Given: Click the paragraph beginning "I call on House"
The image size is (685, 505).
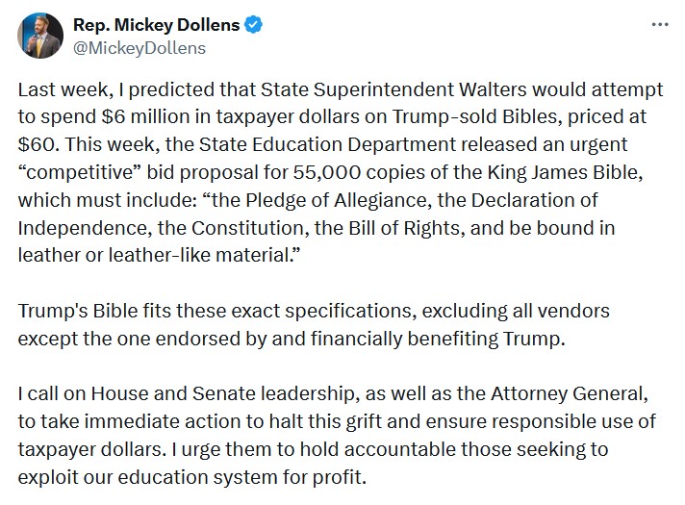Looking at the screenshot, I should pyautogui.click(x=337, y=435).
